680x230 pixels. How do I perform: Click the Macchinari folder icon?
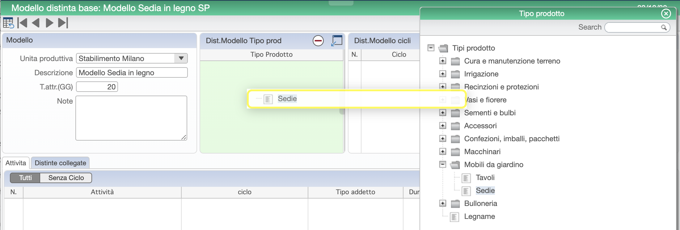click(x=455, y=152)
